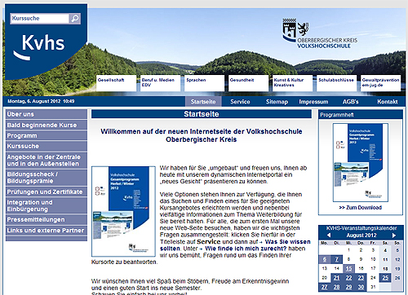The width and height of the screenshot is (408, 295).
Task: Open the Kunst & Kultur Kreatives tab
Action: 292,83
